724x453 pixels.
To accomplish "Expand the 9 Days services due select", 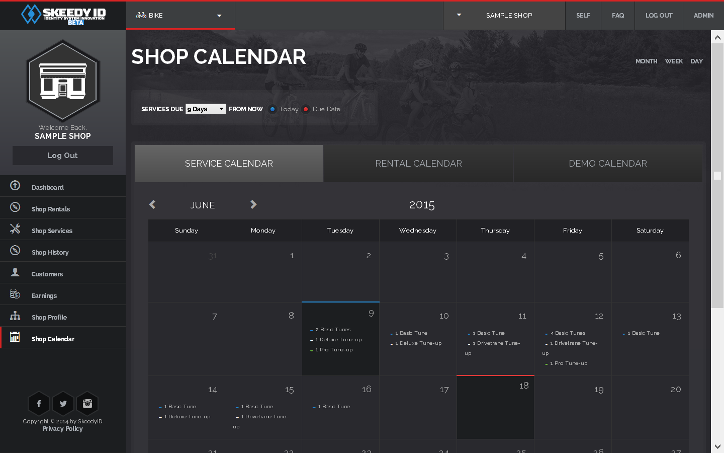I will 206,109.
